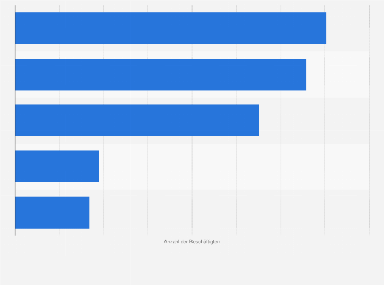The width and height of the screenshot is (384, 285).
Task: Click empty row area beside third-longest bar
Action: point(314,120)
